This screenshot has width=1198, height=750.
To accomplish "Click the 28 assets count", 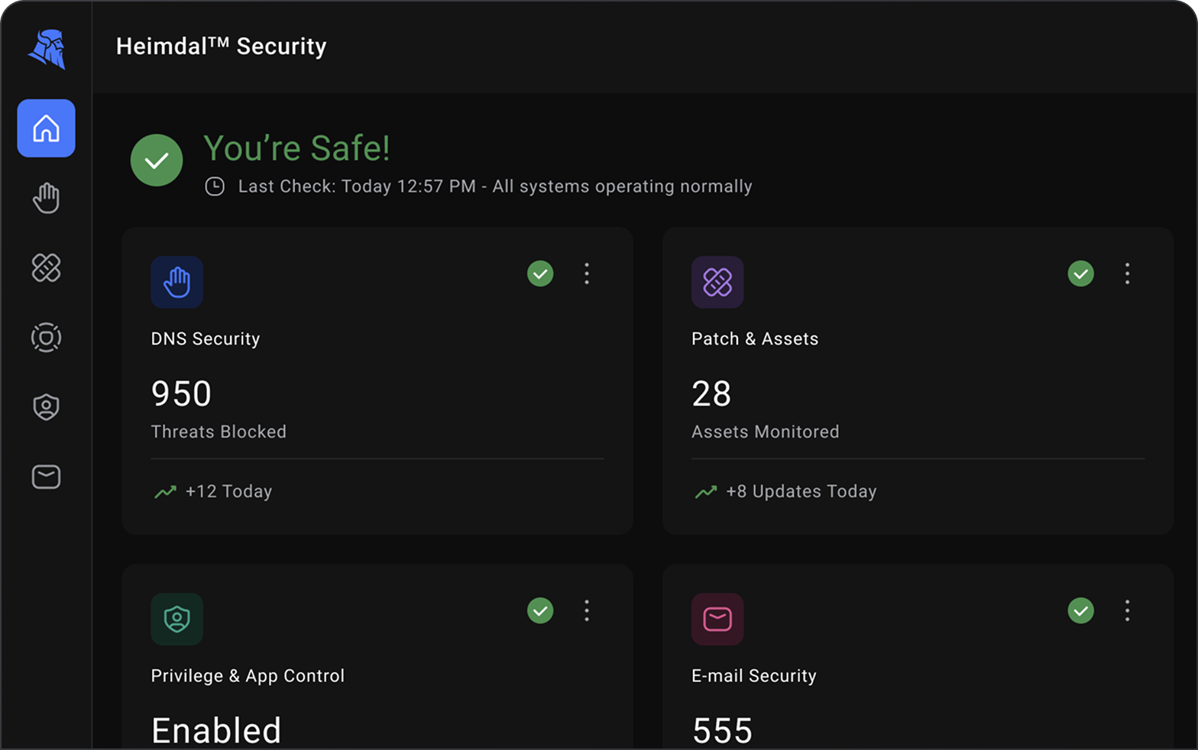I will tap(711, 394).
